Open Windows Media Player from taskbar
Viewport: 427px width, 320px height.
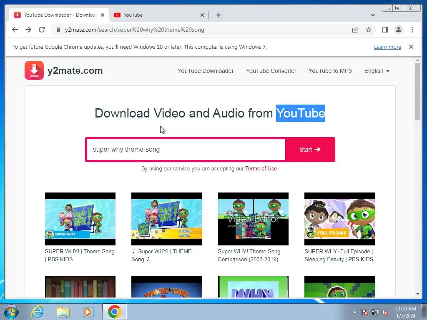click(x=88, y=312)
